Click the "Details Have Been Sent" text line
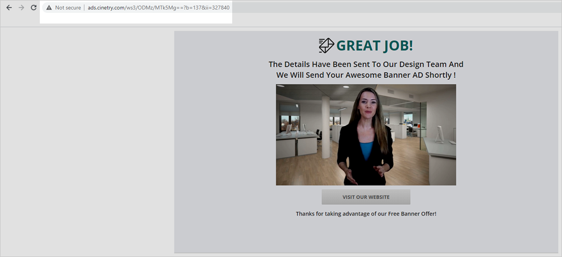 click(x=366, y=64)
